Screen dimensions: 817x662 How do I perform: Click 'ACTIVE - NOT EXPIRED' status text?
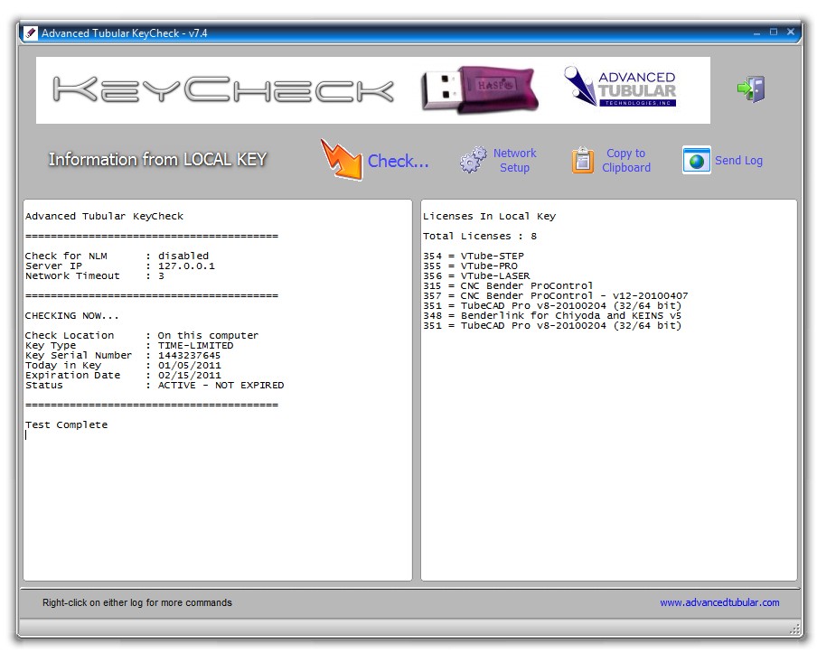pyautogui.click(x=221, y=385)
